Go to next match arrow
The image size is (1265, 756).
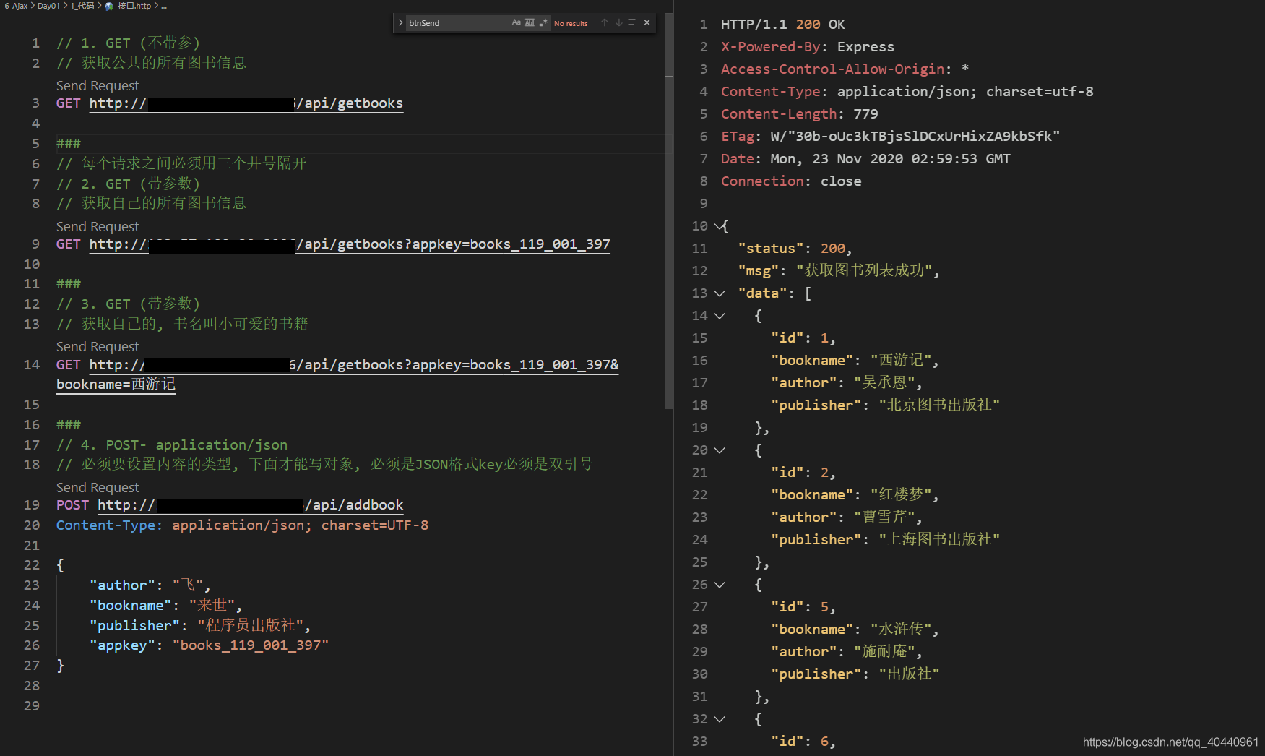pos(618,22)
